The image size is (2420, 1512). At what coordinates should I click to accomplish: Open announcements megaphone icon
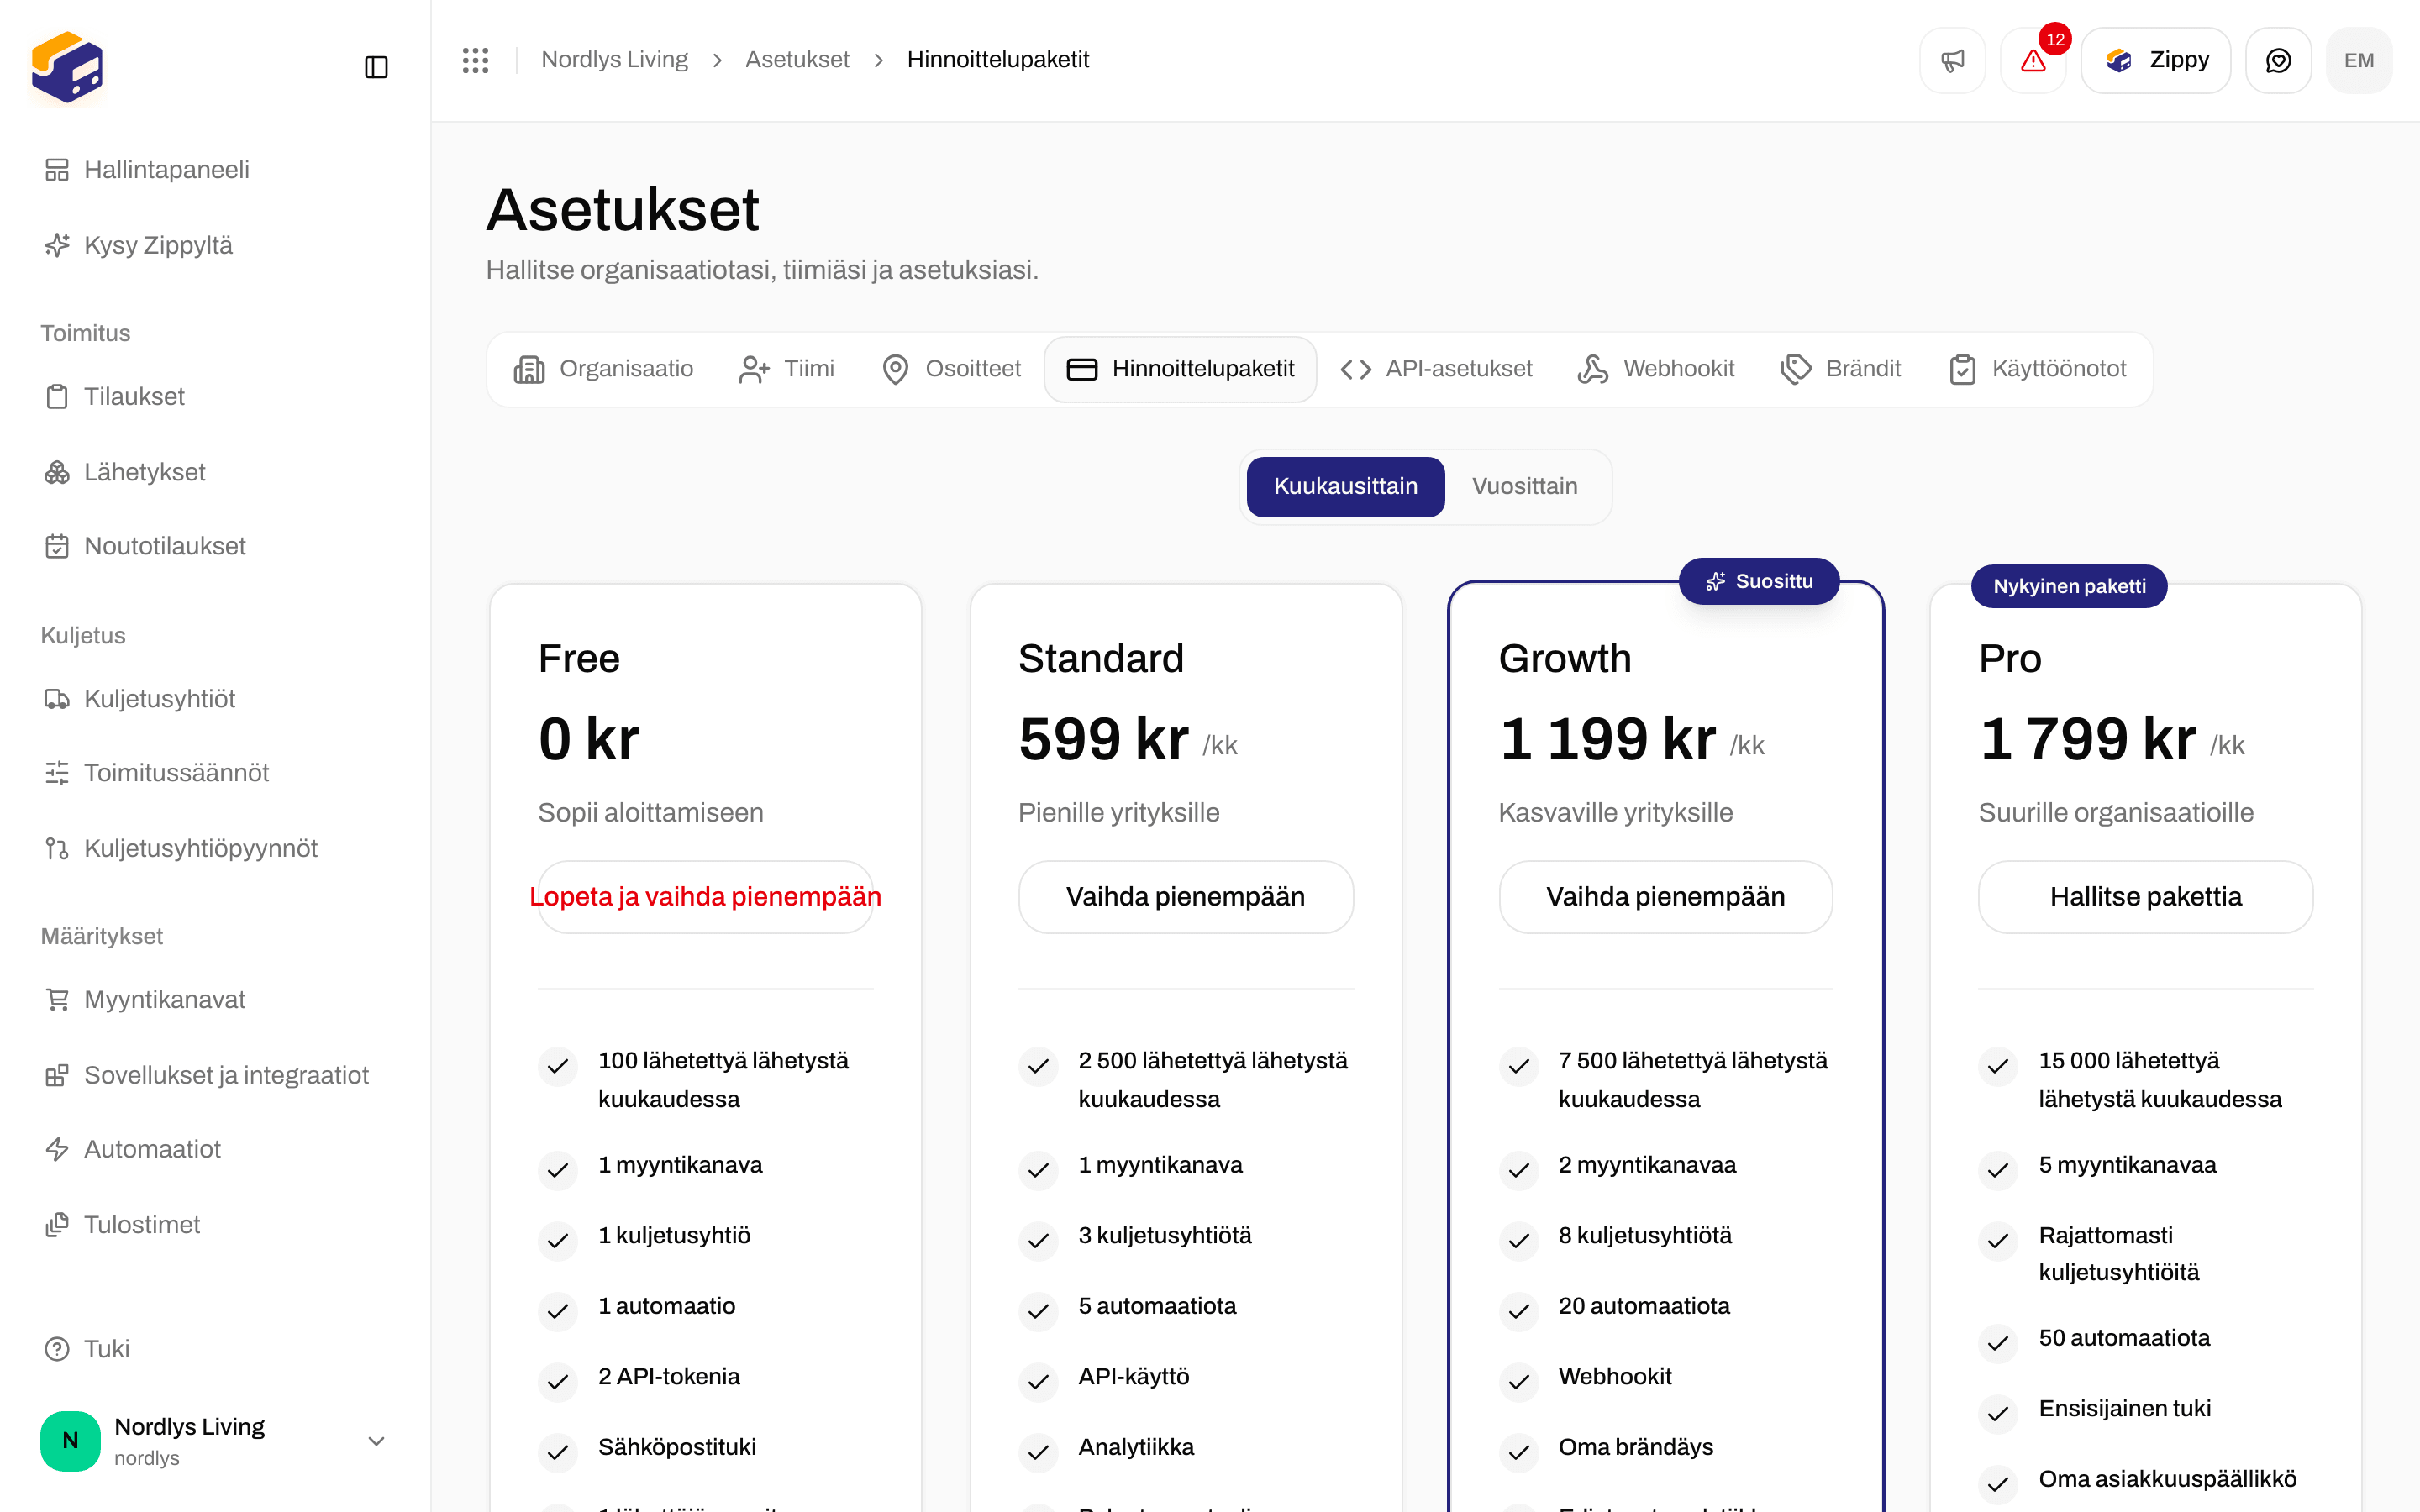click(1952, 60)
